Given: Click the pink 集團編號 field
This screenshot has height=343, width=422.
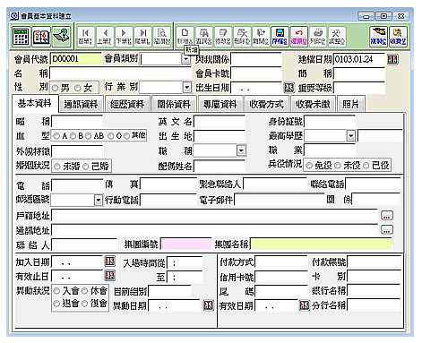Looking at the screenshot, I should coord(186,244).
